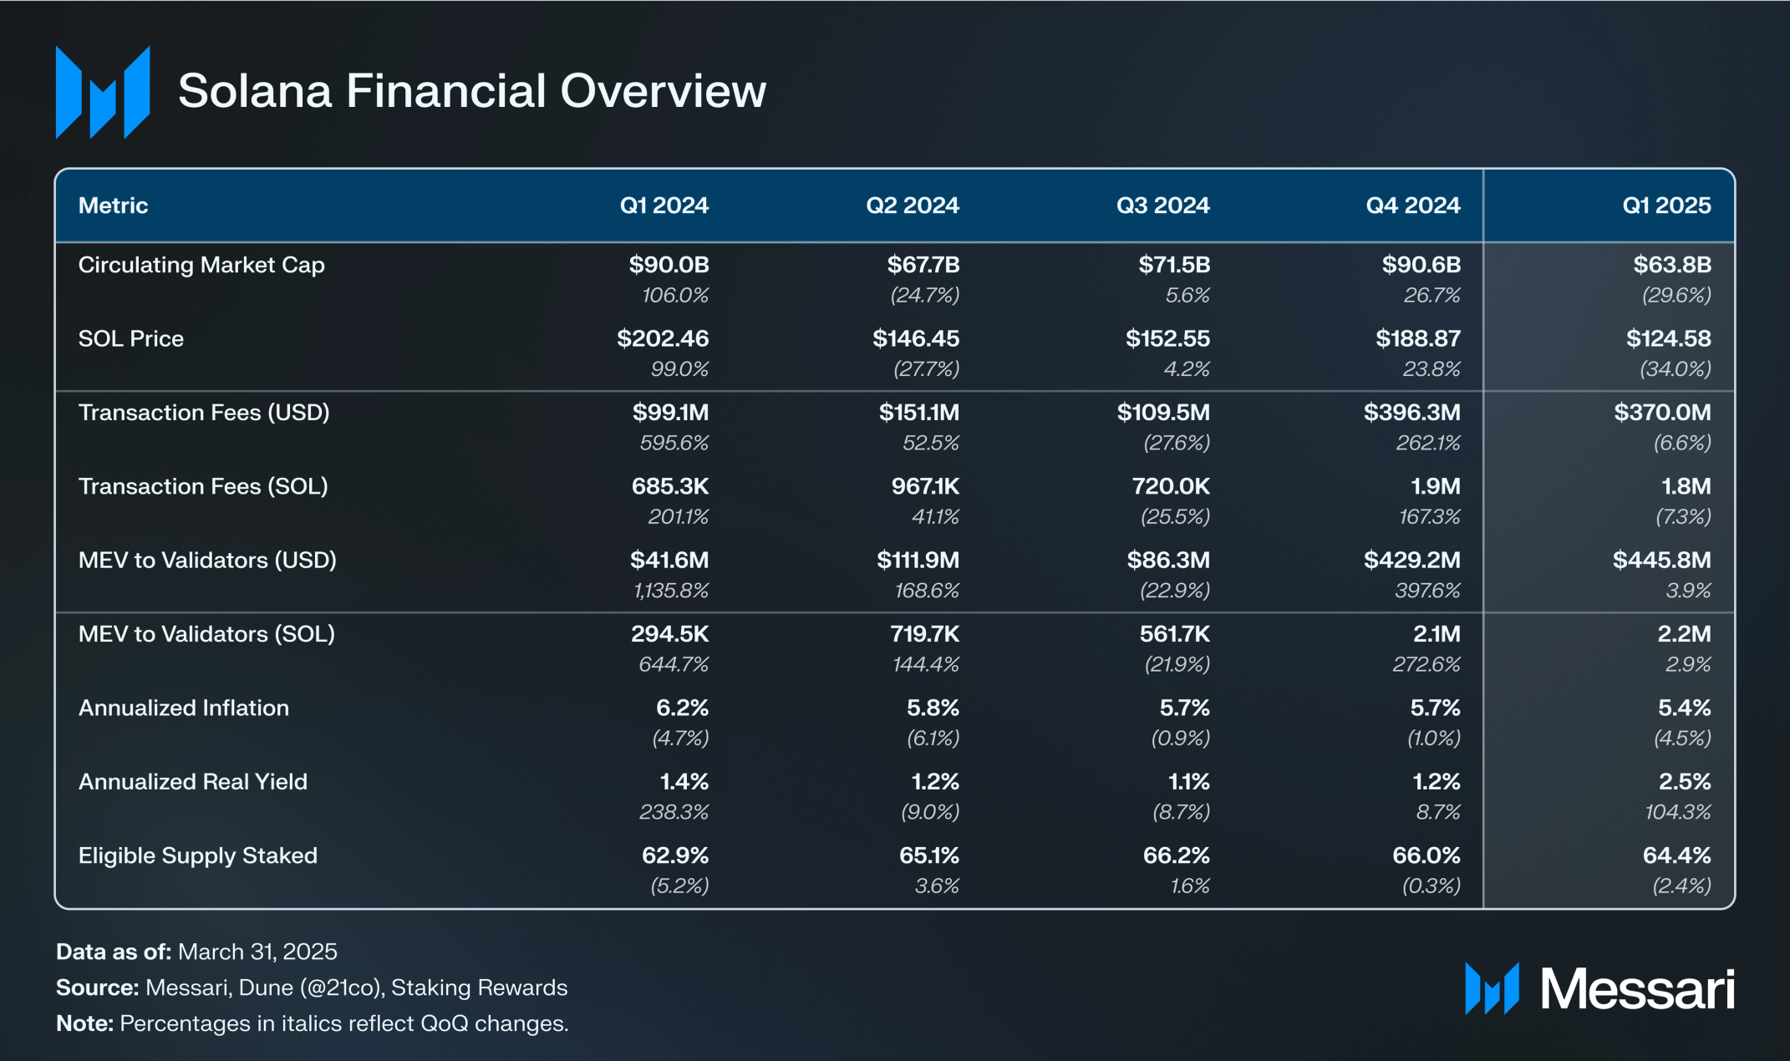
Task: Select the Q1 2025 column header
Action: coord(1665,206)
